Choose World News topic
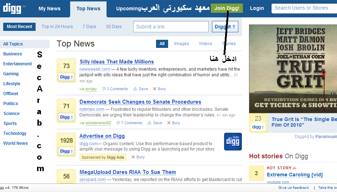This screenshot has height=192, width=337. click(x=15, y=143)
